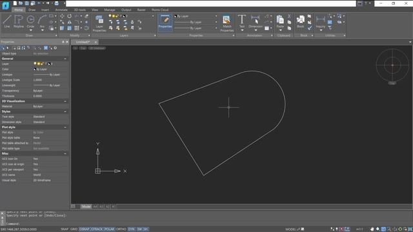Select the Dimension tool

[256, 21]
